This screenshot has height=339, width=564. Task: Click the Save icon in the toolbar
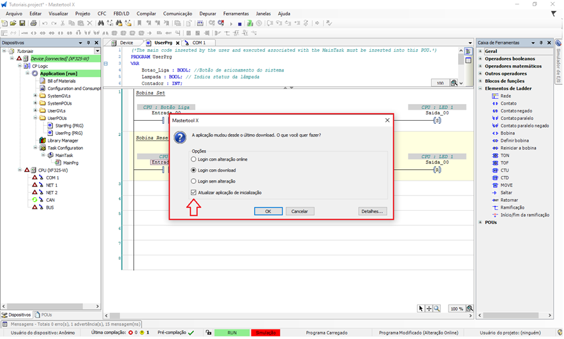(x=23, y=23)
